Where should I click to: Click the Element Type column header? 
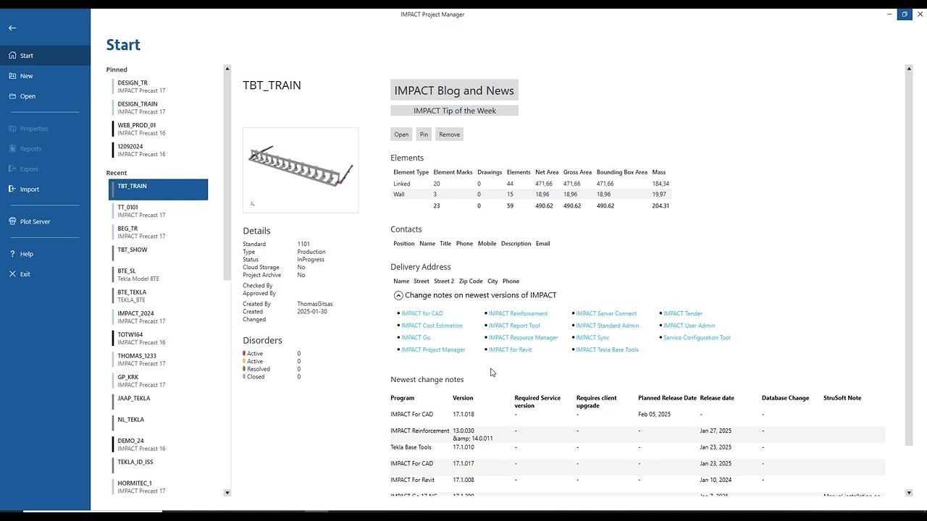click(411, 172)
